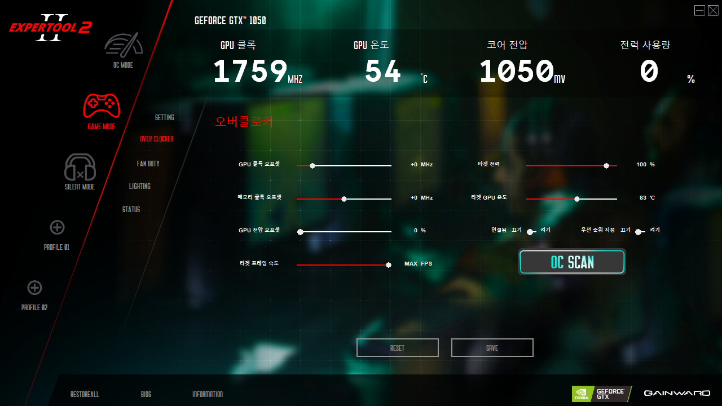This screenshot has width=722, height=406.
Task: Click the OC Scan button
Action: click(572, 262)
